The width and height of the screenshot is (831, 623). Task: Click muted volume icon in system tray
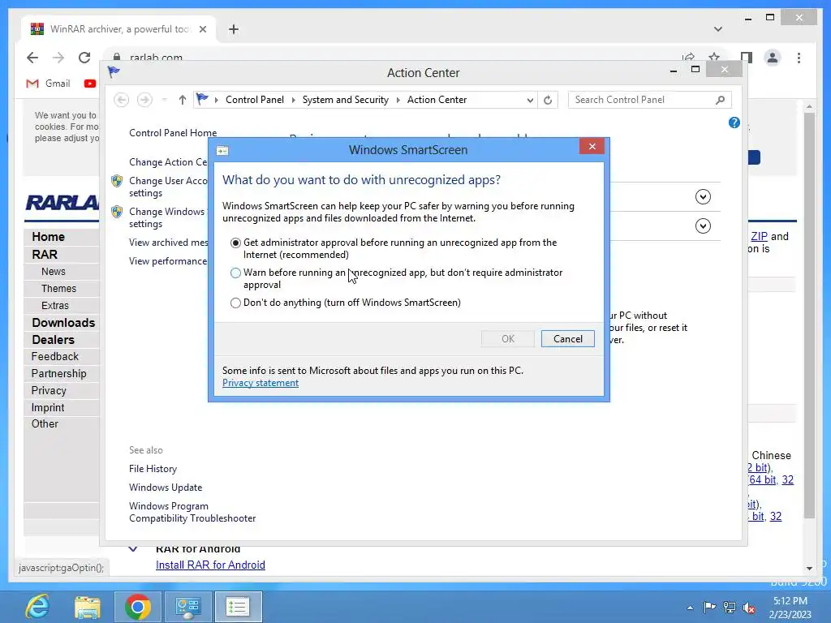pos(749,608)
